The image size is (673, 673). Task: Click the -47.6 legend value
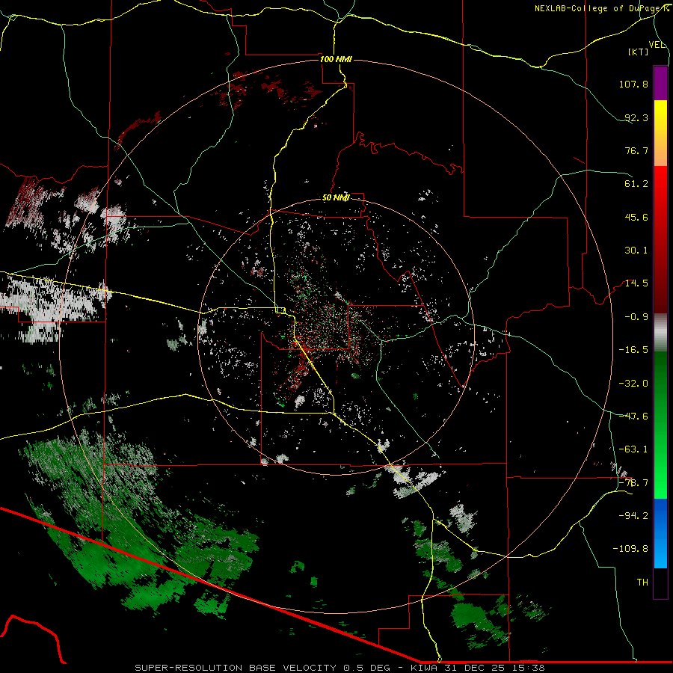click(x=633, y=417)
